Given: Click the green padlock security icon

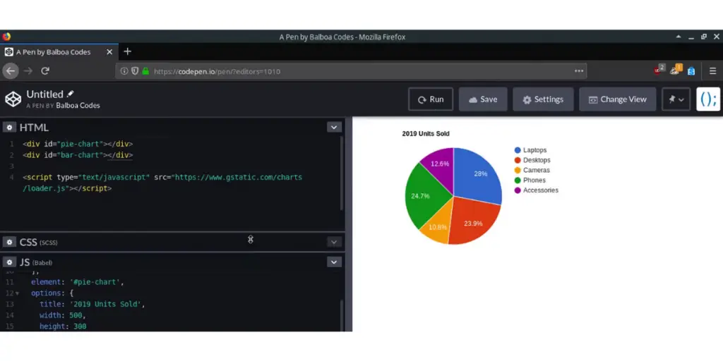Looking at the screenshot, I should (x=145, y=71).
